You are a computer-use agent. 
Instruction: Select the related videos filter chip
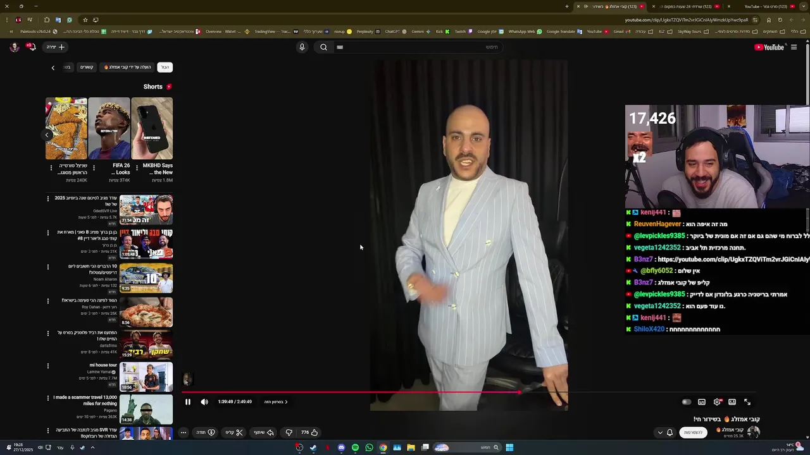(x=87, y=67)
